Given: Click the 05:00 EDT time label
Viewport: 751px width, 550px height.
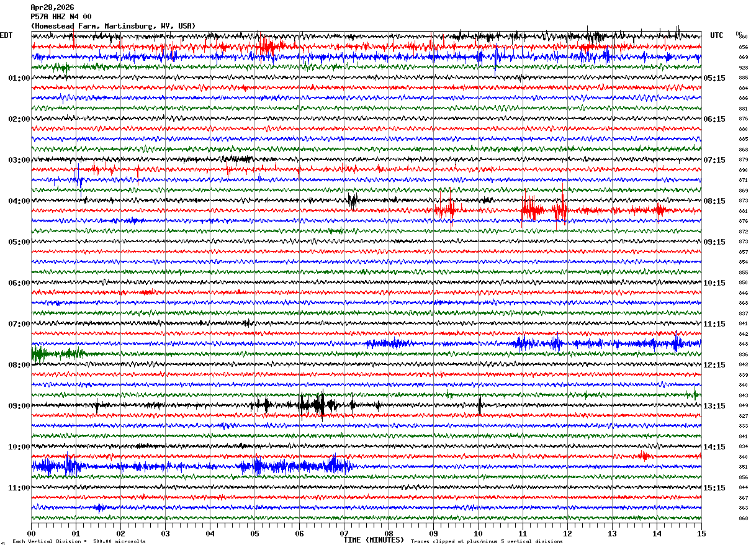Looking at the screenshot, I should tap(19, 242).
